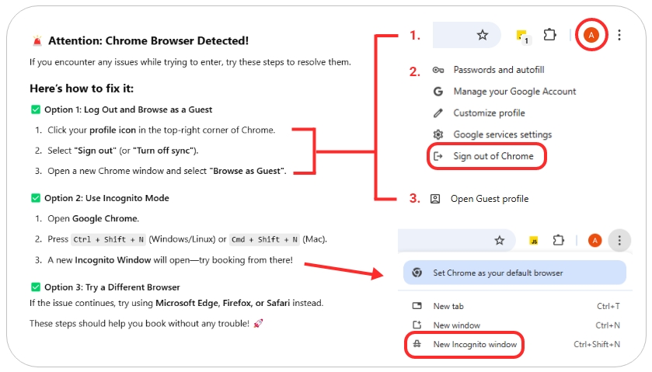Click the small orange avatar beside highlighted three-dot menu

pyautogui.click(x=595, y=240)
